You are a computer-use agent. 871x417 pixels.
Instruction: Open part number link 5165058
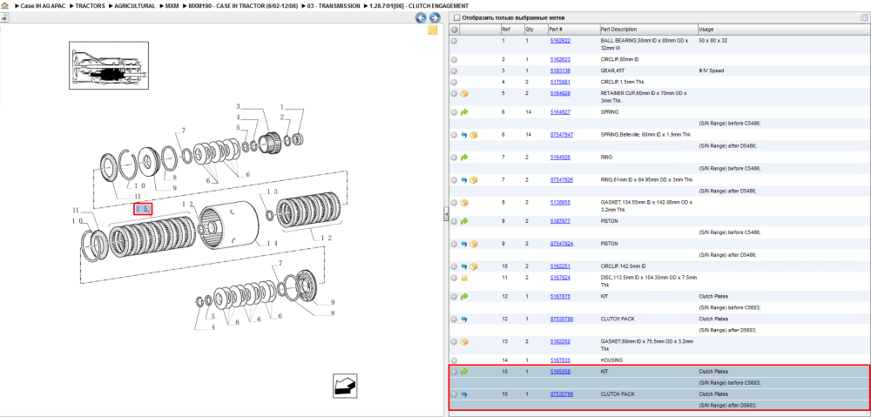point(560,371)
